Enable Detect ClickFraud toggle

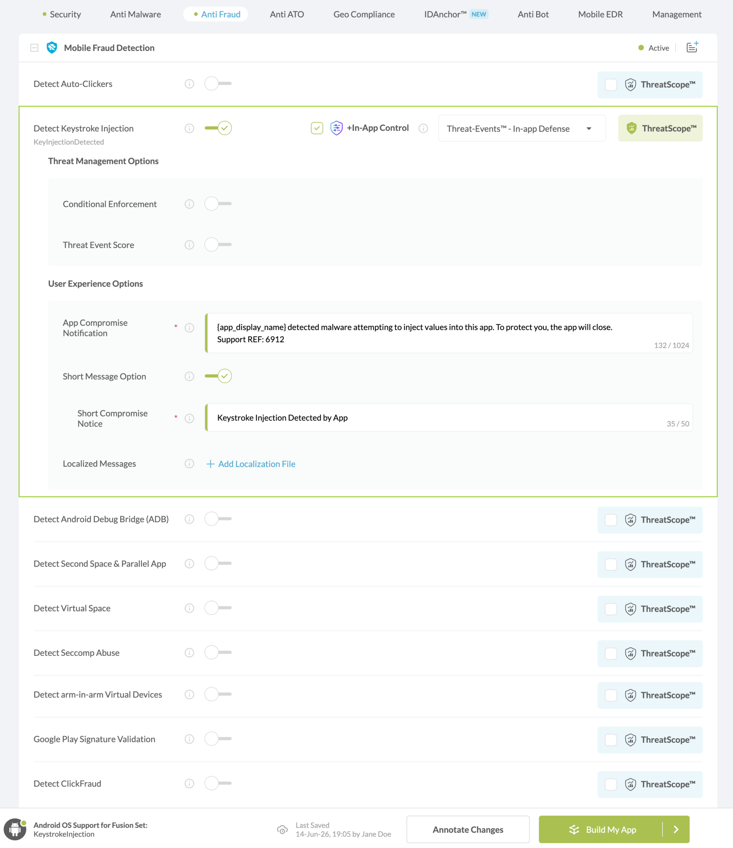click(x=218, y=783)
